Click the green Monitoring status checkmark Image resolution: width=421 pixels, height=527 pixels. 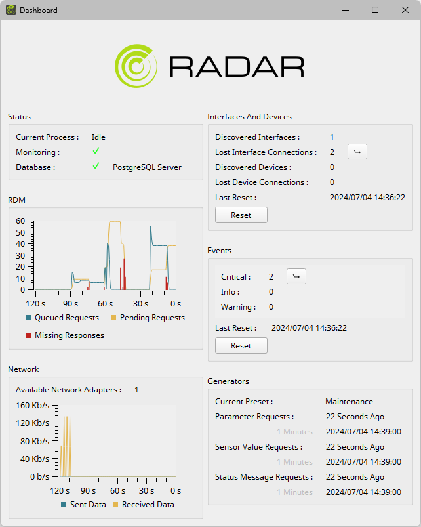[x=96, y=151]
